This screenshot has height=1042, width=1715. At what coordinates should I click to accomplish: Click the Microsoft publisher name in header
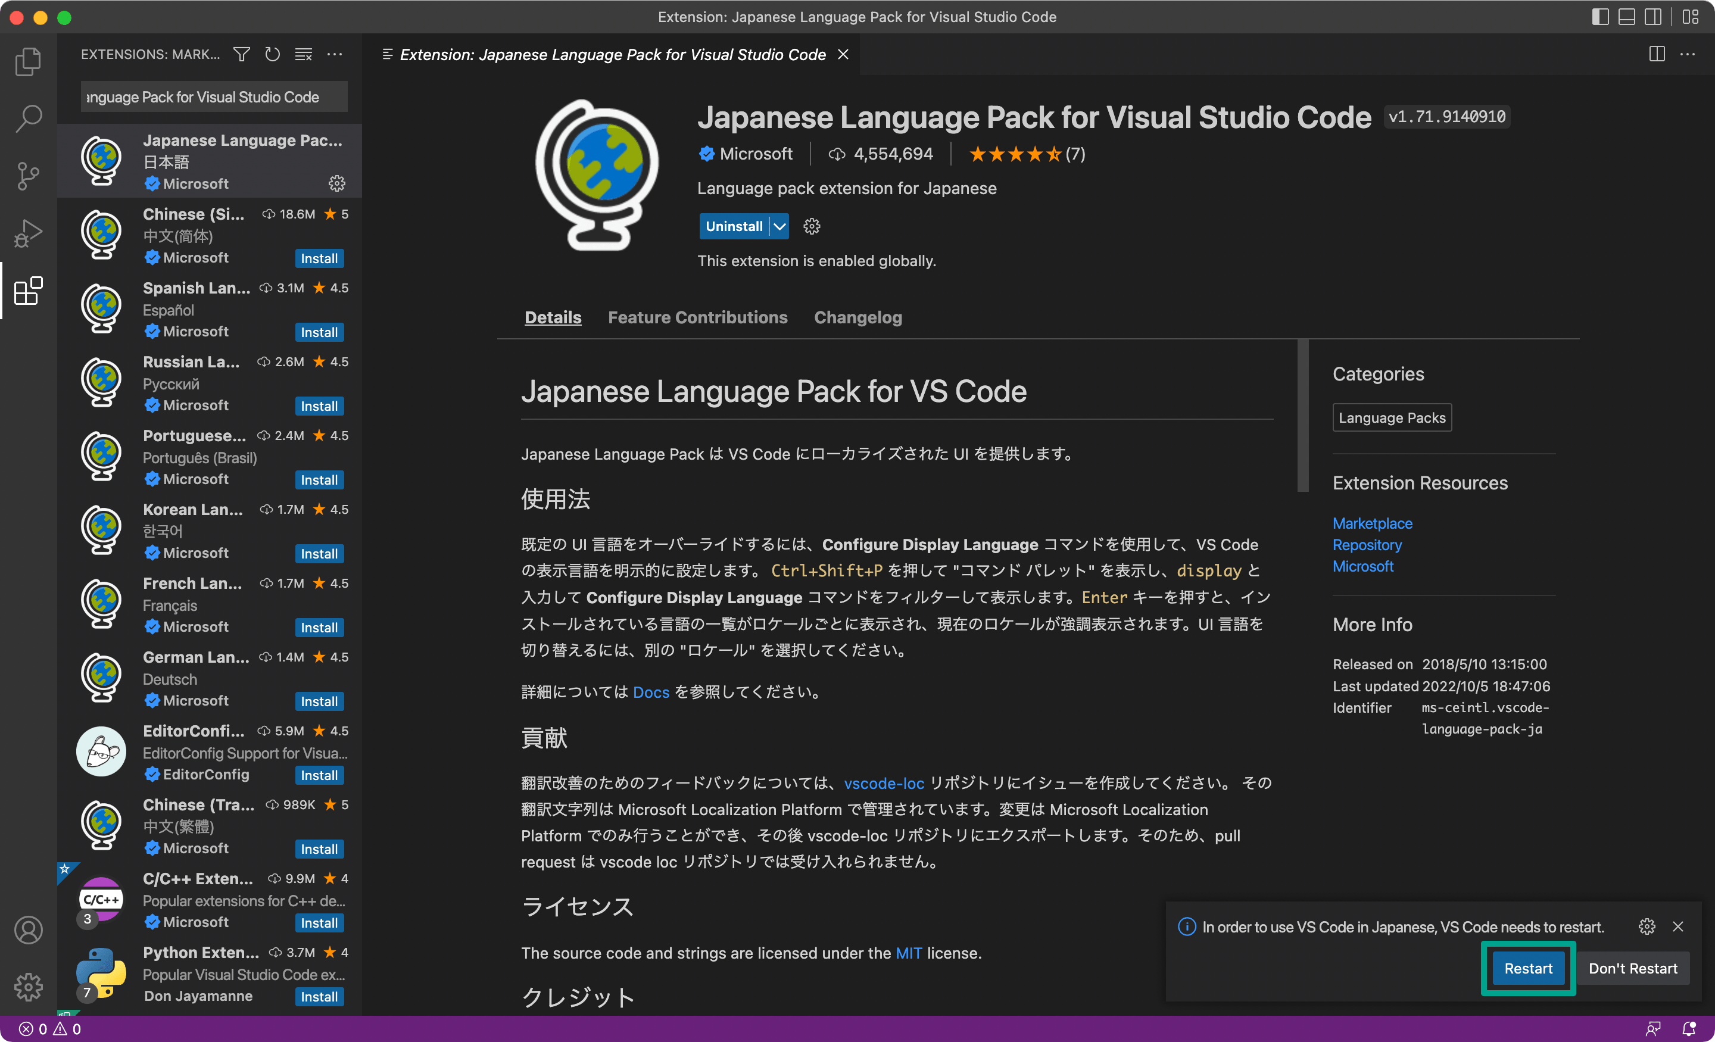point(756,154)
